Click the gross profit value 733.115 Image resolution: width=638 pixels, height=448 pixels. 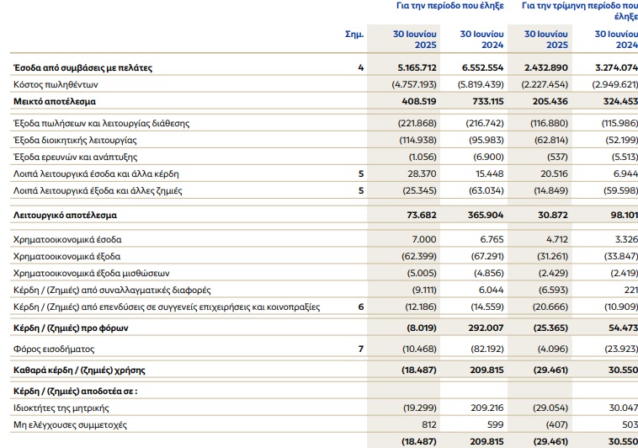coord(484,101)
